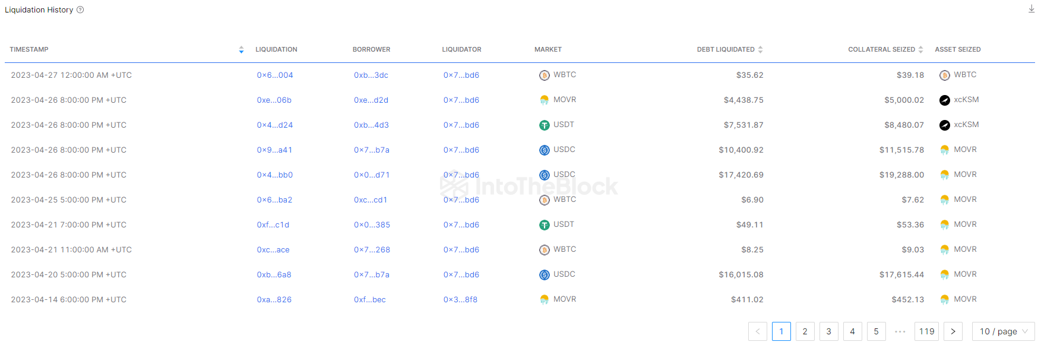Click the MOVR market icon for $4,438.75 row
This screenshot has height=348, width=1041.
point(544,100)
